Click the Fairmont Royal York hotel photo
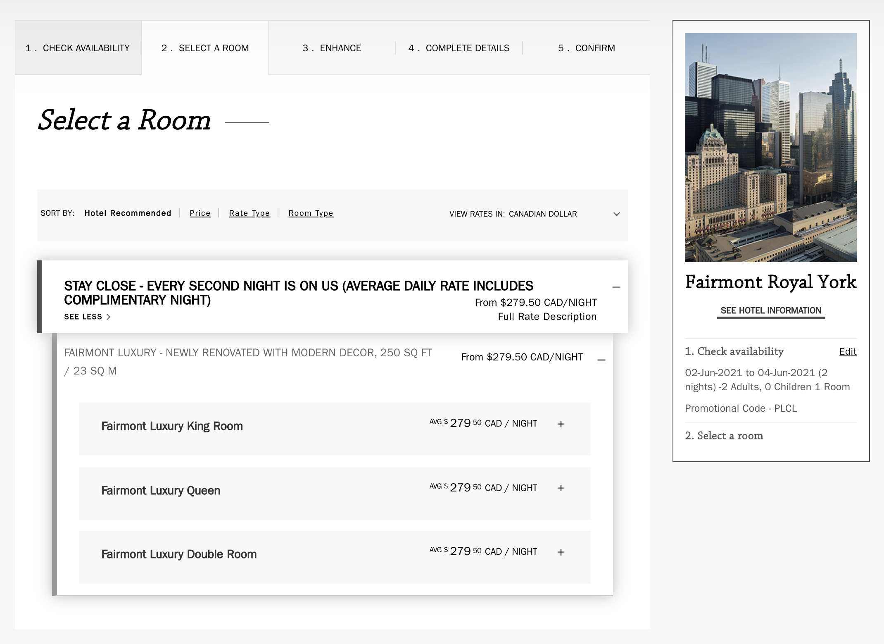This screenshot has width=884, height=644. click(x=770, y=147)
